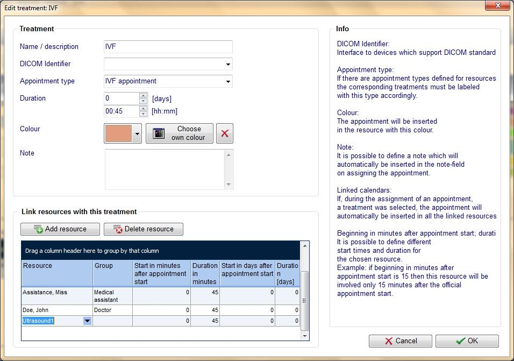
Task: Click the Cancel button
Action: (x=400, y=341)
